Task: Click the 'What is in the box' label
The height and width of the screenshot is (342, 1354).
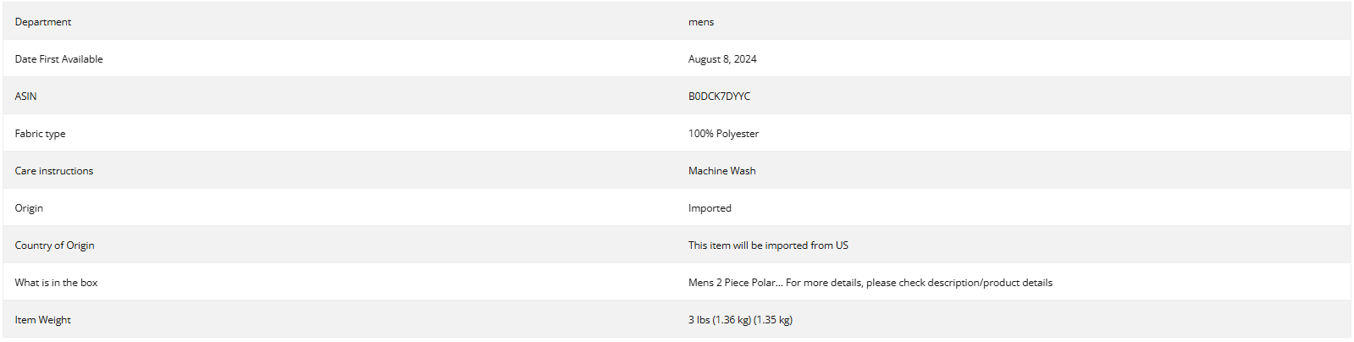Action: [56, 283]
